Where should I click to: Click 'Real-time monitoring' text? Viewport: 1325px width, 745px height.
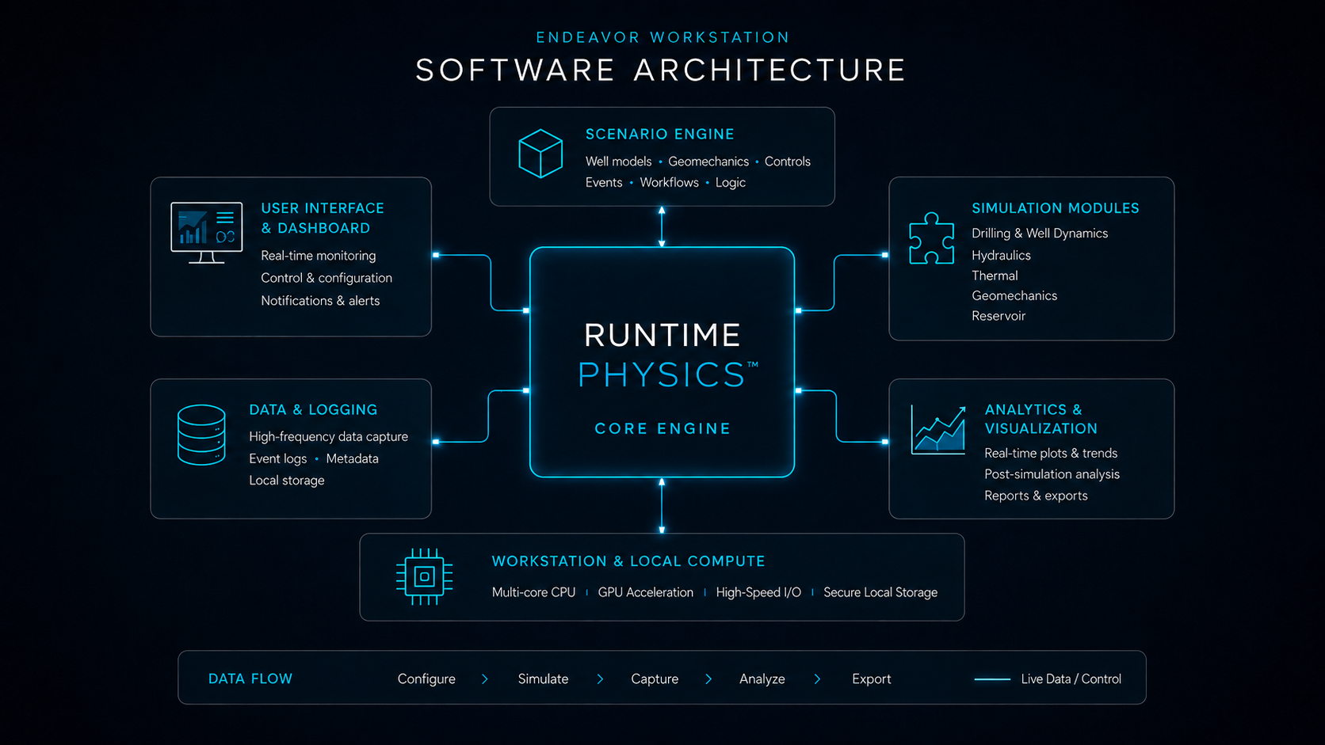(x=319, y=256)
